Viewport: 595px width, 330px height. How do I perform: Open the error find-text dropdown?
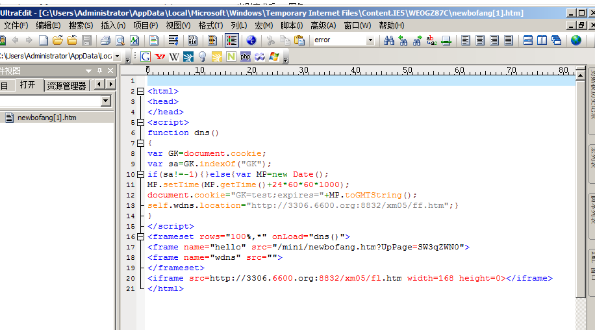[370, 40]
